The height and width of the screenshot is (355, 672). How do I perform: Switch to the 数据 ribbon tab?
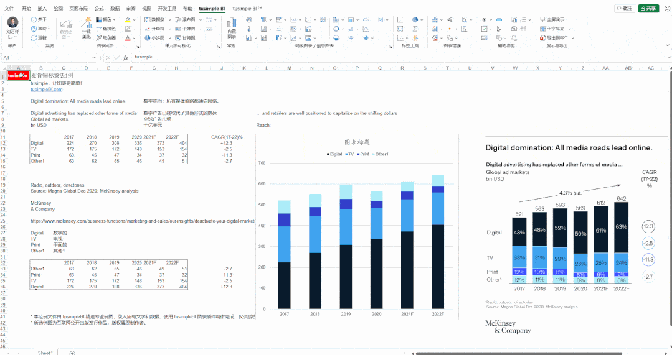click(x=115, y=9)
